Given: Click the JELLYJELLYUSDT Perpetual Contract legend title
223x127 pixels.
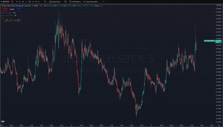Looking at the screenshot, I should [21, 6].
